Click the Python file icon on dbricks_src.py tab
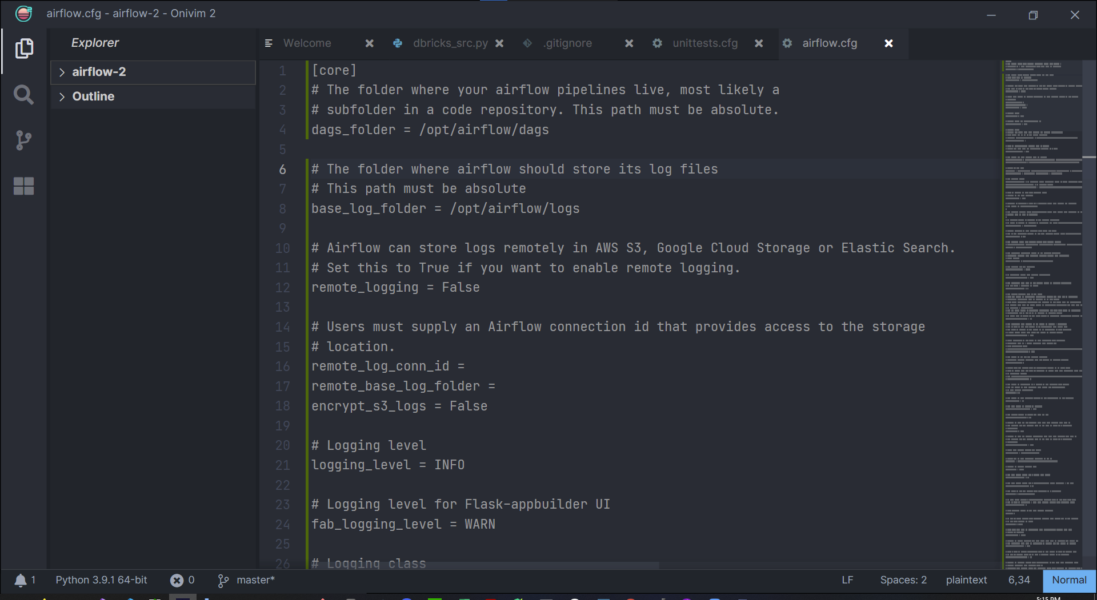1097x600 pixels. (x=398, y=43)
